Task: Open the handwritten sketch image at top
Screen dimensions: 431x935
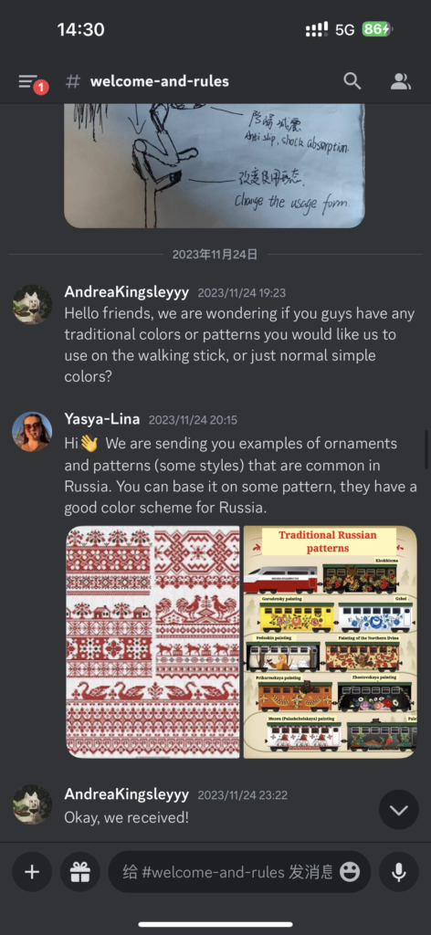Action: [214, 166]
